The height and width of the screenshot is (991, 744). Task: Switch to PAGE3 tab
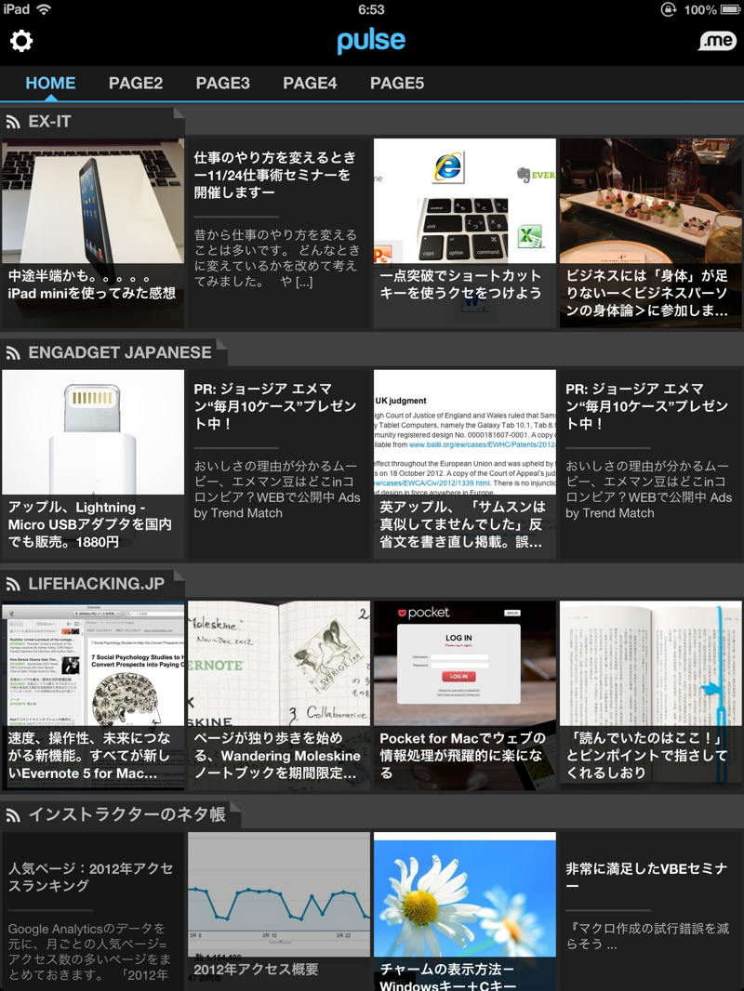click(x=222, y=84)
